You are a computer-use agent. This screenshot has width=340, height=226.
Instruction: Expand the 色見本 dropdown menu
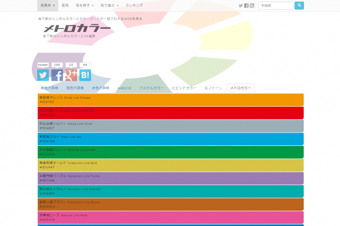[47, 5]
